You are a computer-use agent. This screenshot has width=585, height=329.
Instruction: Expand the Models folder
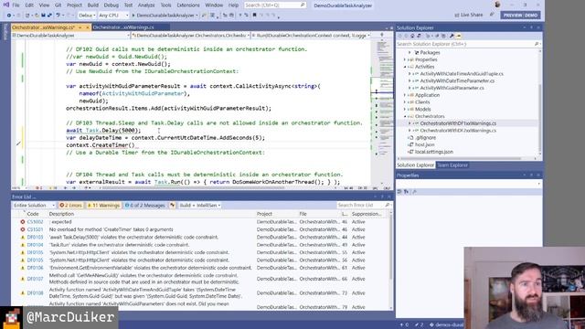405,110
